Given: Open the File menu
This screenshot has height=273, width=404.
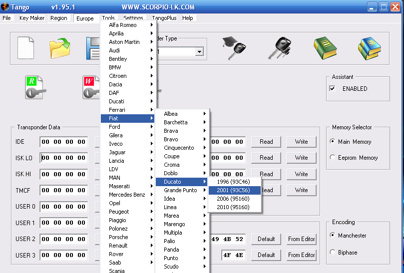Looking at the screenshot, I should point(6,18).
